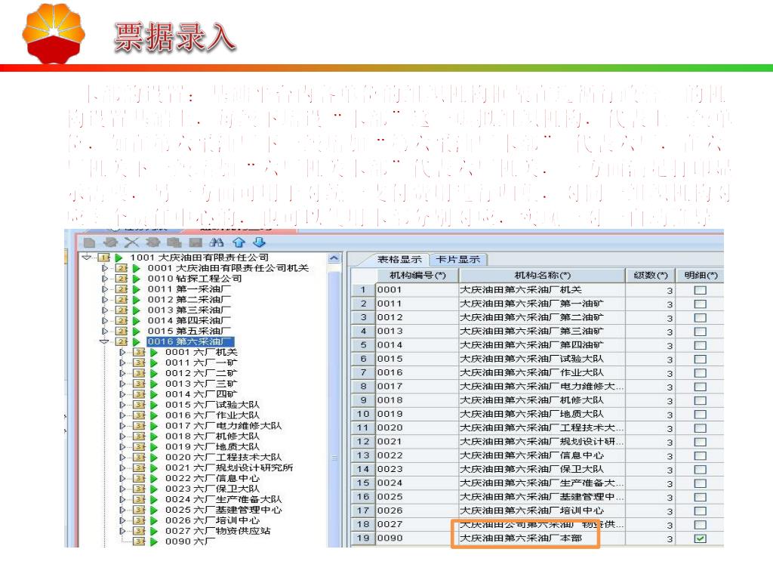Select tree item 0022 六厂信息中心
Image resolution: width=773 pixels, height=580 pixels.
[x=212, y=478]
